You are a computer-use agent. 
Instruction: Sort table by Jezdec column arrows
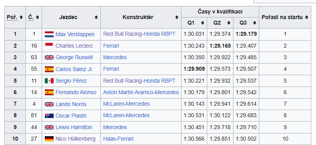[96, 17]
